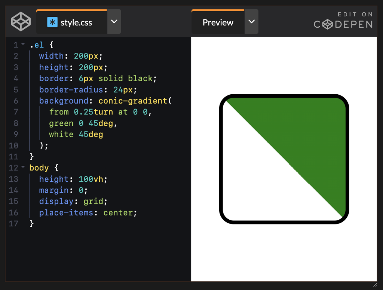Image resolution: width=383 pixels, height=290 pixels.
Task: Select the style.css tab
Action: (x=71, y=22)
